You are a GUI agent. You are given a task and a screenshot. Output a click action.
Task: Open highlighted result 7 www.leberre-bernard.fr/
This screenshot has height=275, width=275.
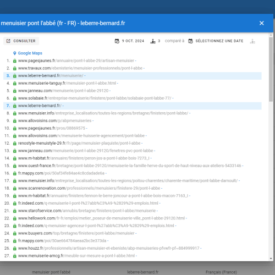(40, 106)
